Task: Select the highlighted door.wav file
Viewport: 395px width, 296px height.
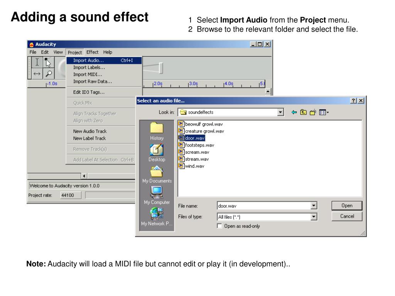Action: 195,138
